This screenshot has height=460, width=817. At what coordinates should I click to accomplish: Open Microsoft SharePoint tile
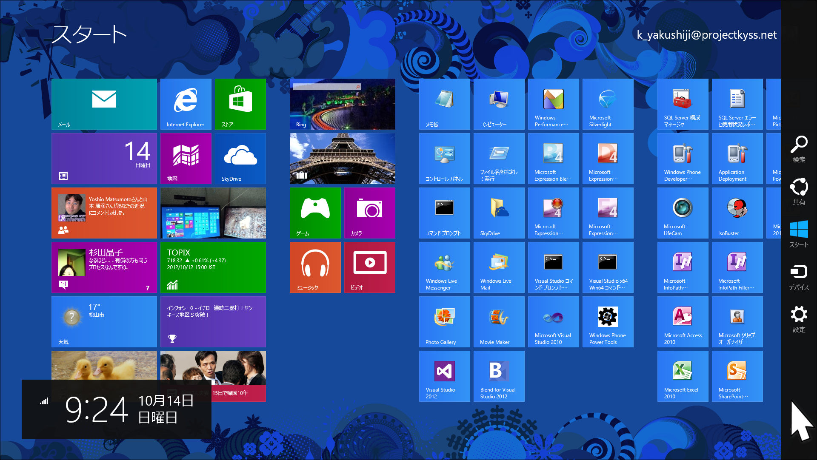[737, 376]
